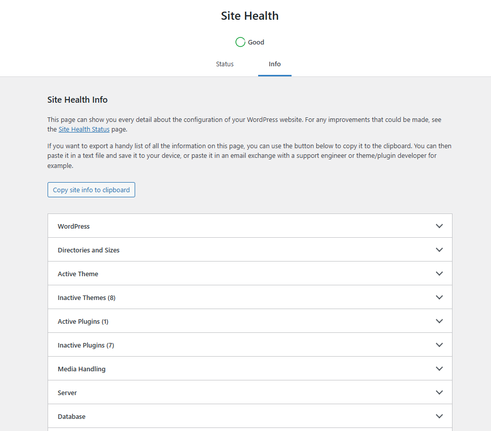Expand Directories and Sizes chevron arrow

coord(439,250)
